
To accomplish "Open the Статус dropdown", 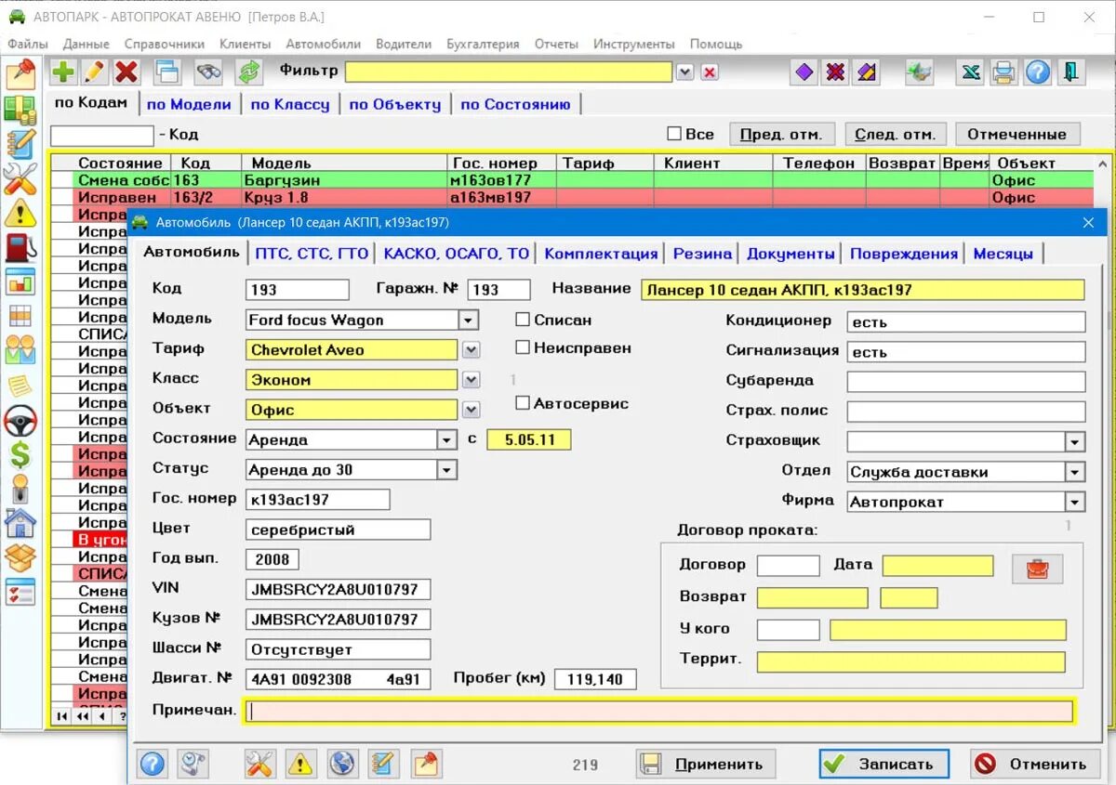I will pos(447,470).
